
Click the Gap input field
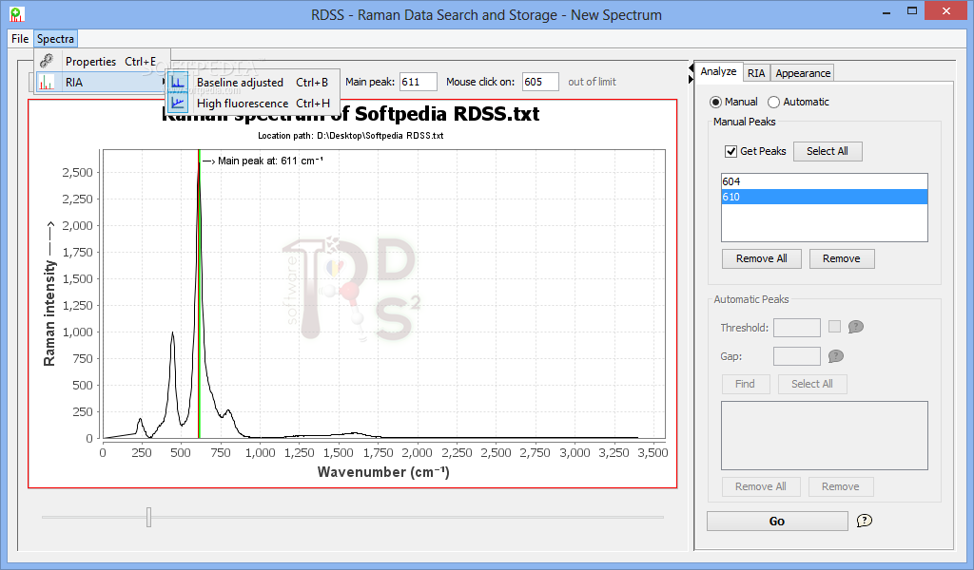coord(797,356)
